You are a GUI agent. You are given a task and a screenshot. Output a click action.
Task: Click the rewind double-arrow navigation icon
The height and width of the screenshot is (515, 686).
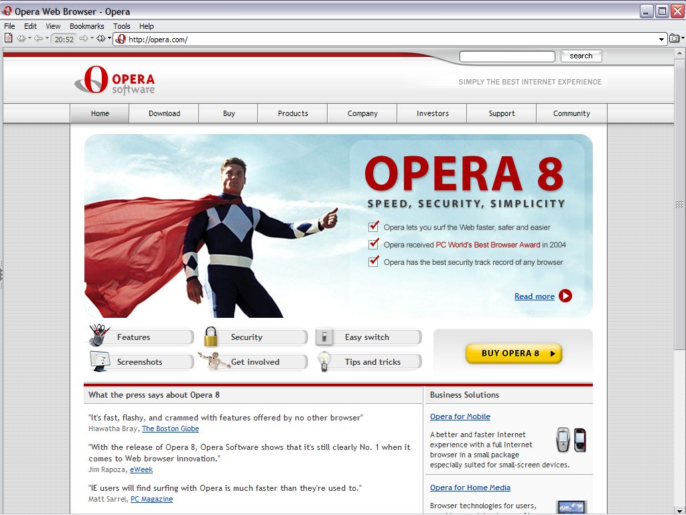tap(21, 38)
